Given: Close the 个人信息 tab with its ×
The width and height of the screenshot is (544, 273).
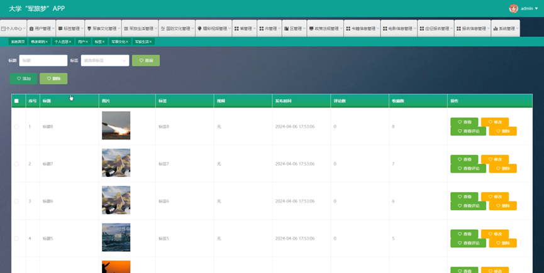Looking at the screenshot, I should click(x=70, y=42).
